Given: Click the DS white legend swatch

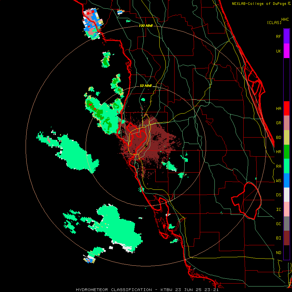Looking at the screenshot, I should [286, 195].
